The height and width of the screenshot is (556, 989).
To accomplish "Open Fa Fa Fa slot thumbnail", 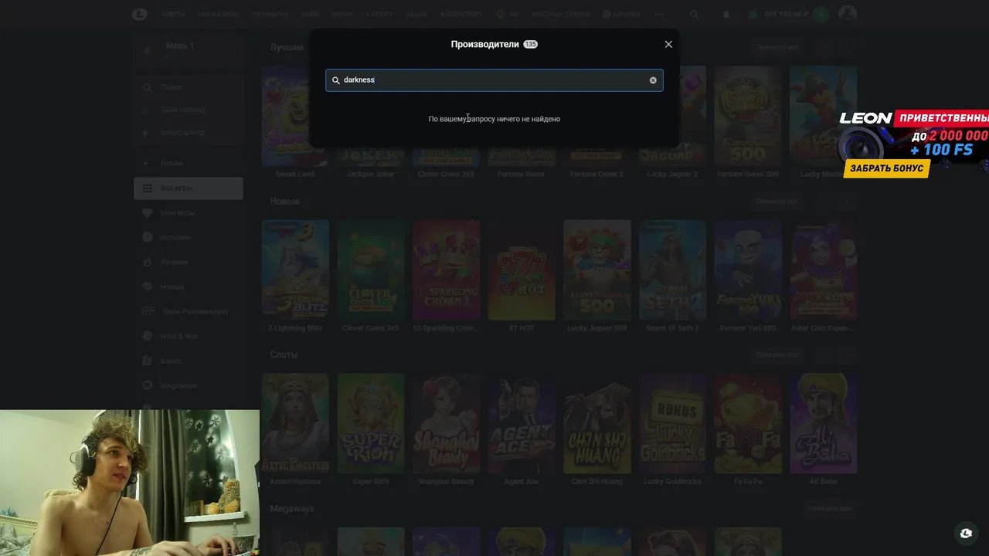I will point(747,423).
